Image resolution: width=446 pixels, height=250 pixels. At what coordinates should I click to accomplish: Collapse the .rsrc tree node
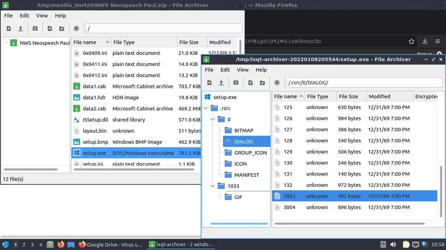click(206, 108)
